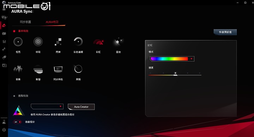Viewport: 254px width, 137px height.
Task: Select the red AURA Sync triangle sidebar icon
Action: pos(4,25)
